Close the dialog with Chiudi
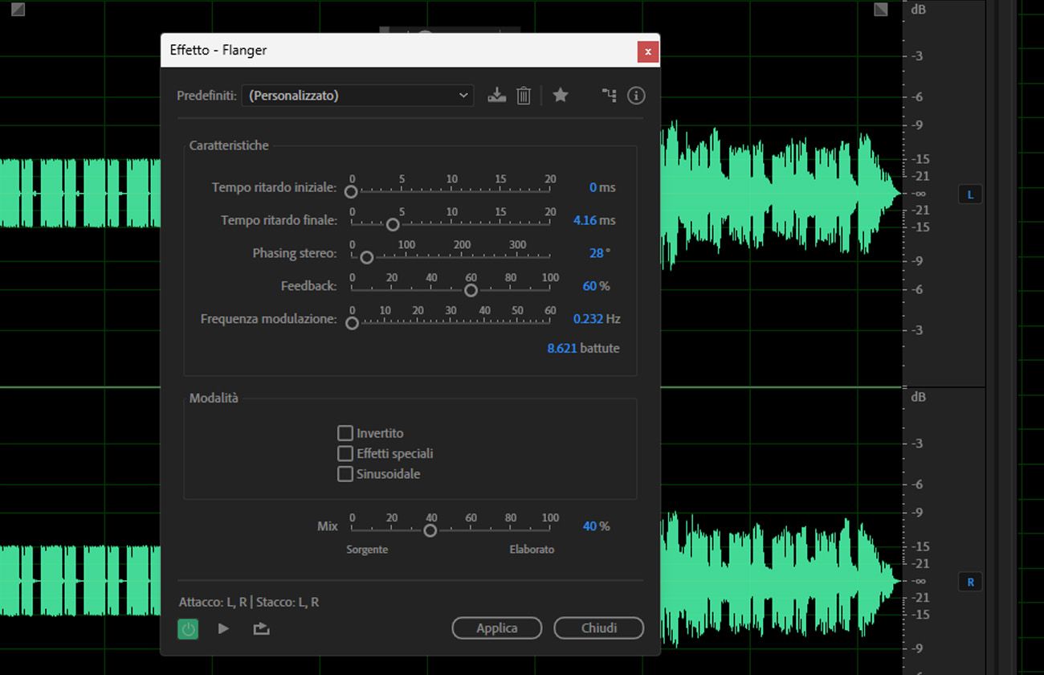 (x=598, y=628)
